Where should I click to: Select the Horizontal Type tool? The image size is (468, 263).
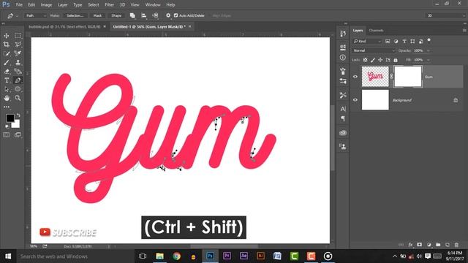click(7, 80)
